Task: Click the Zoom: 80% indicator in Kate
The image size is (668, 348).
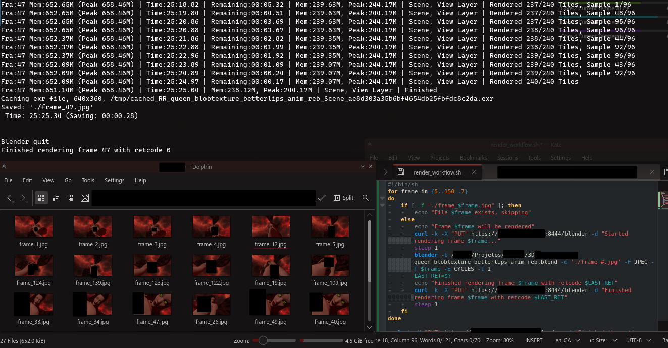Action: [500, 340]
